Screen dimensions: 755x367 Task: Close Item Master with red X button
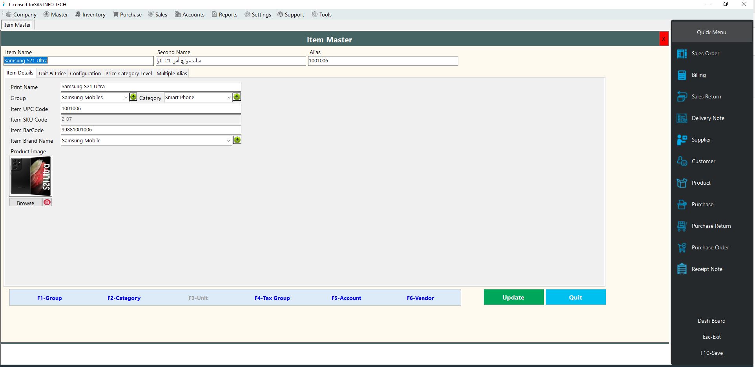[664, 39]
